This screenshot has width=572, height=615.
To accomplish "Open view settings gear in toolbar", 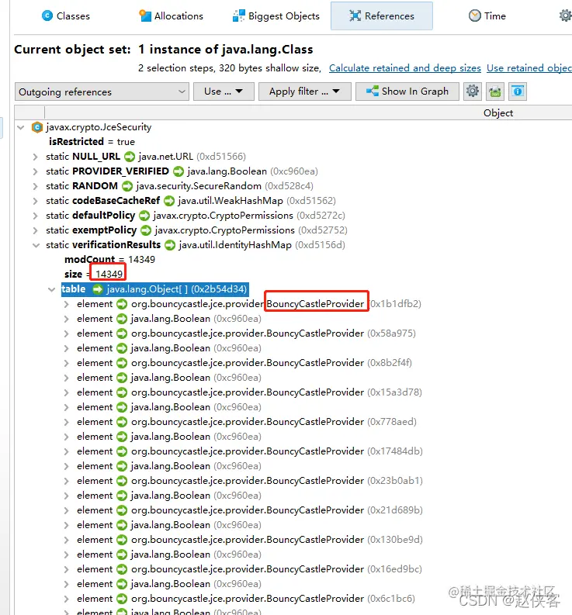I will pos(473,92).
